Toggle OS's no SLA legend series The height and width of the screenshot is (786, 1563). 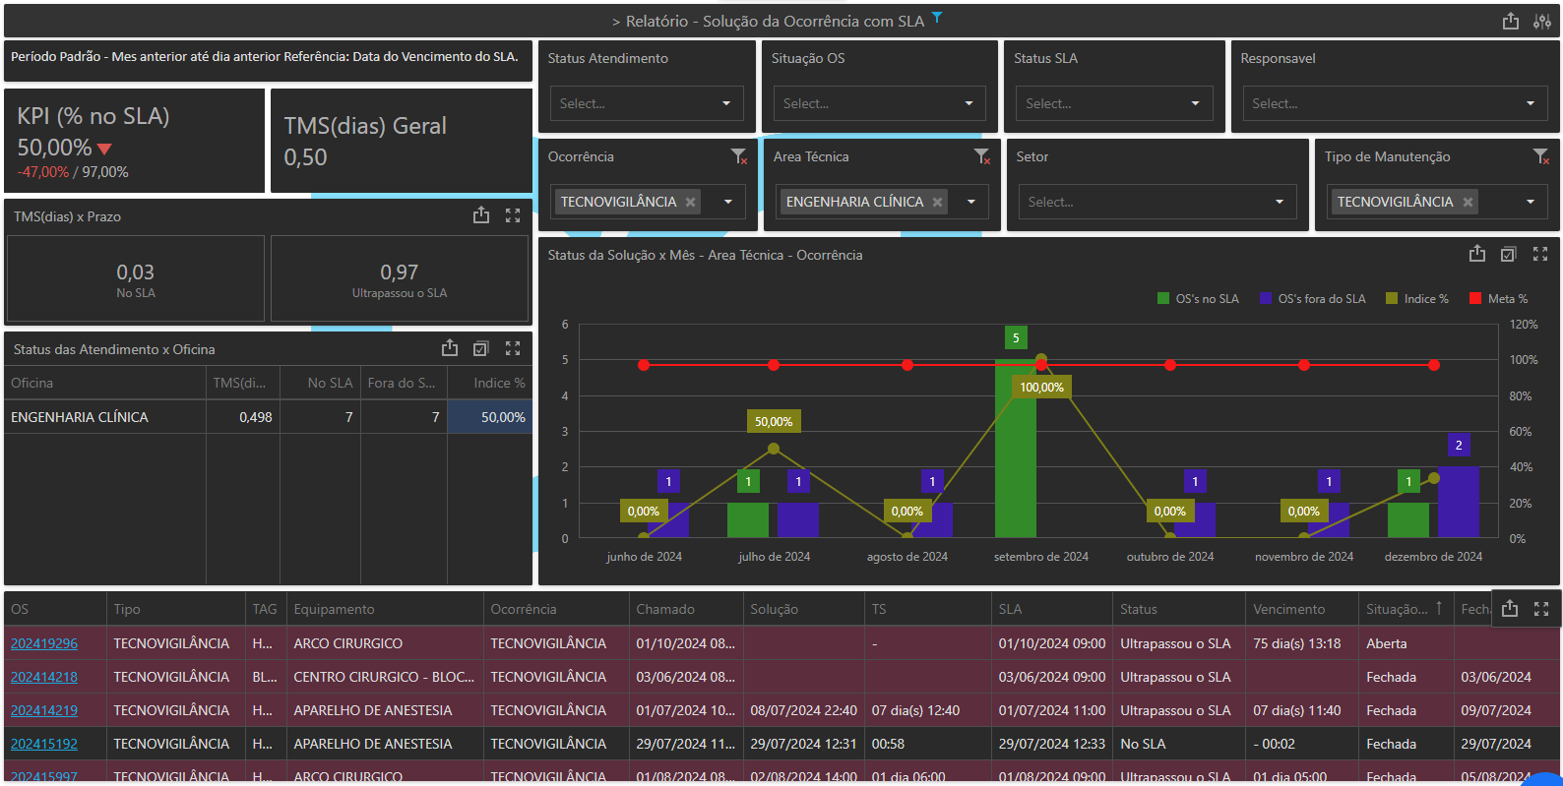coord(1198,299)
